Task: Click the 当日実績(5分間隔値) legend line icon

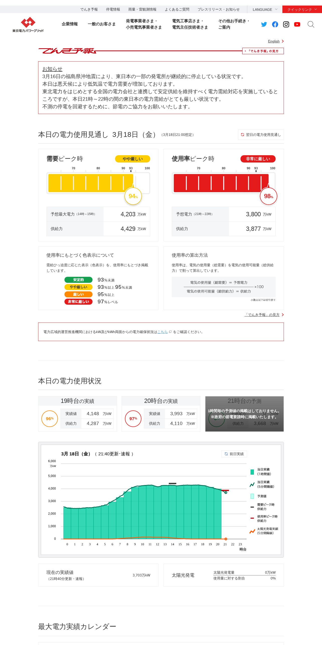Action: click(x=252, y=485)
